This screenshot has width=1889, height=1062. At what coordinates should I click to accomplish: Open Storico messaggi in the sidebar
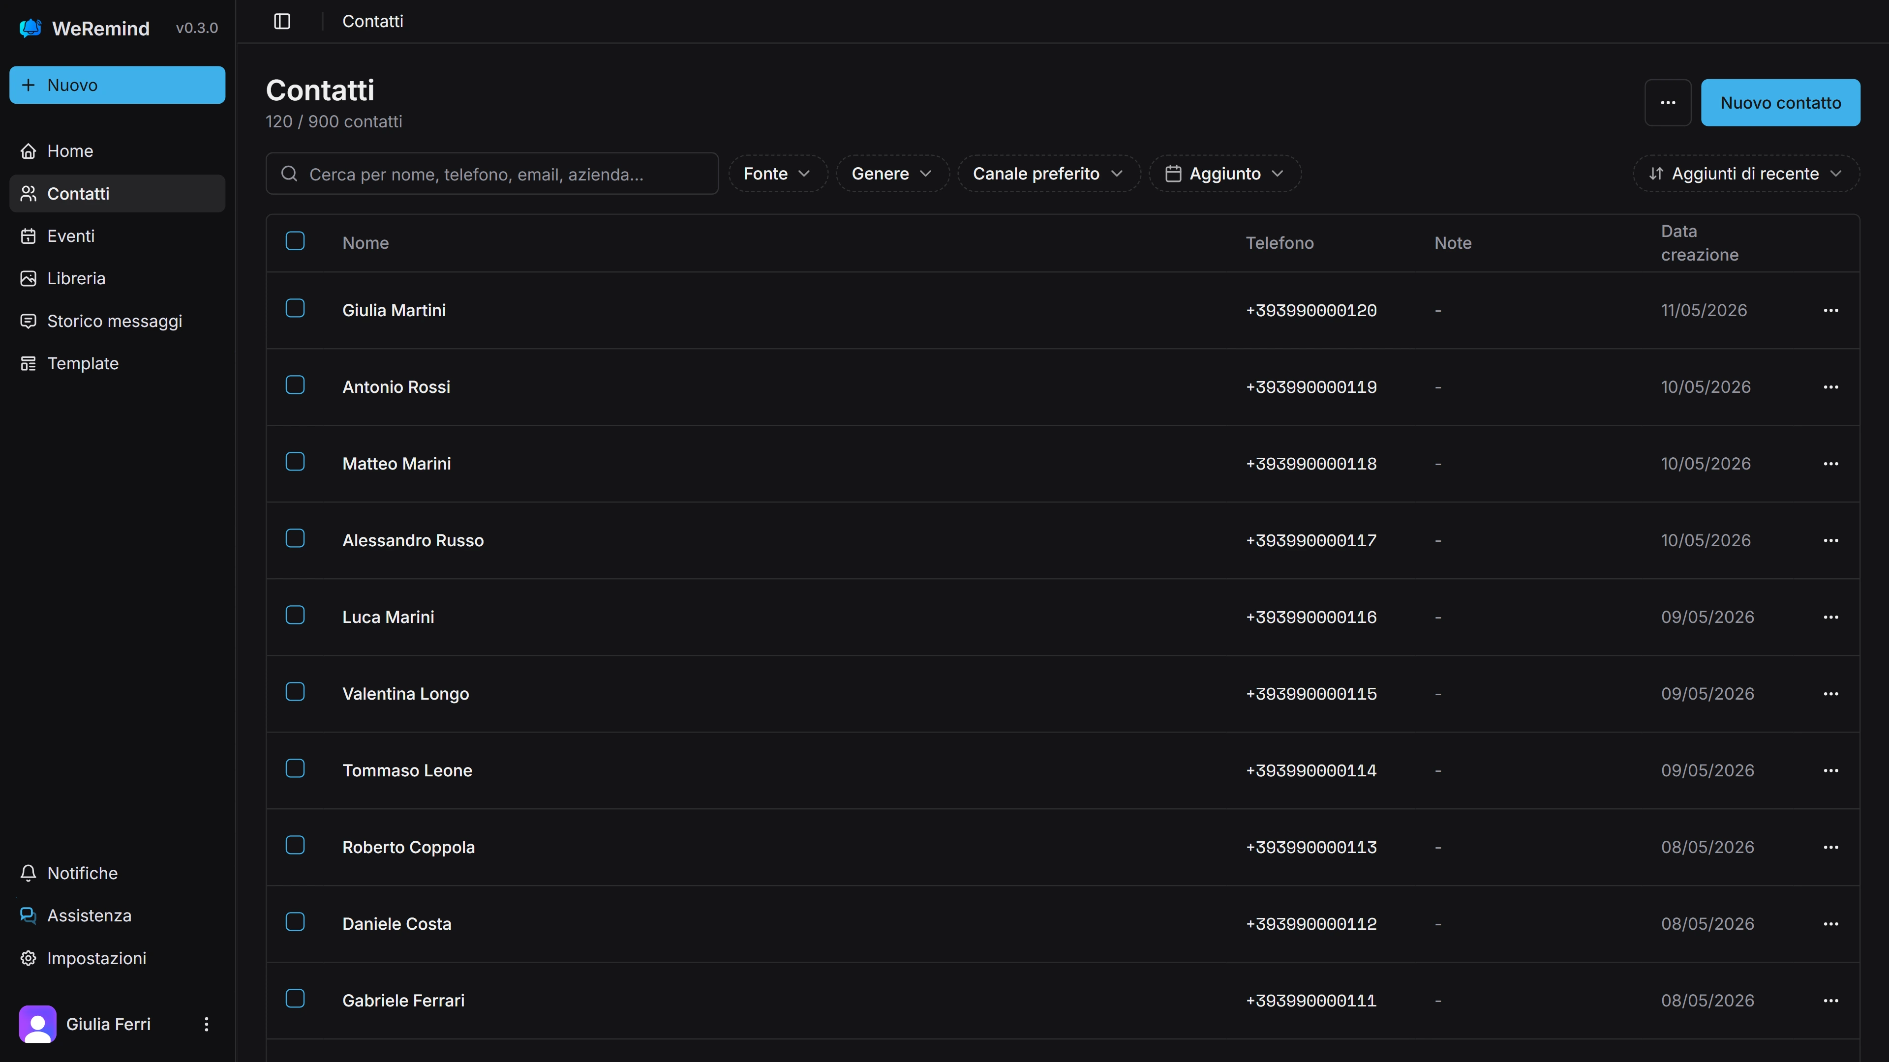point(118,321)
